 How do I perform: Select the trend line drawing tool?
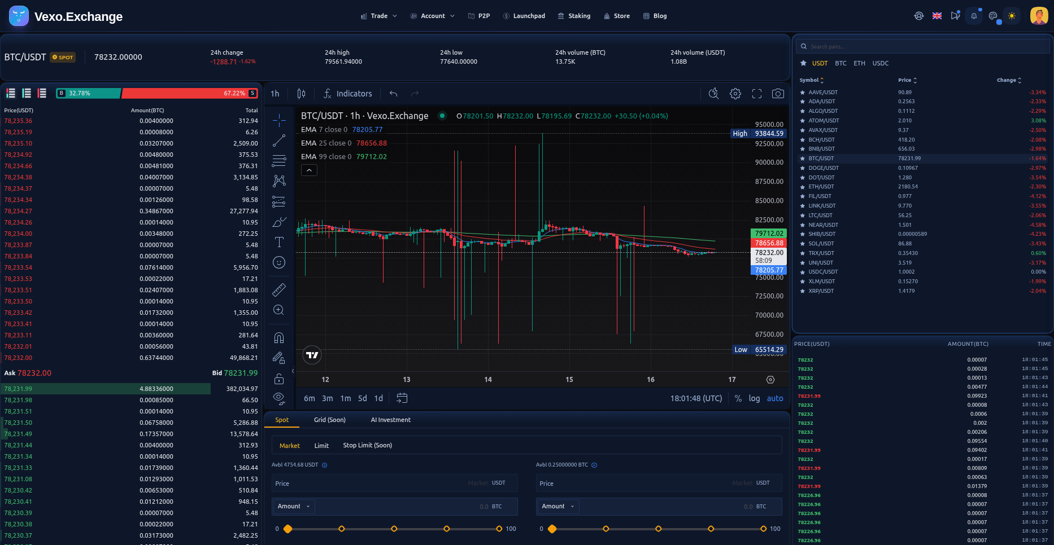279,140
